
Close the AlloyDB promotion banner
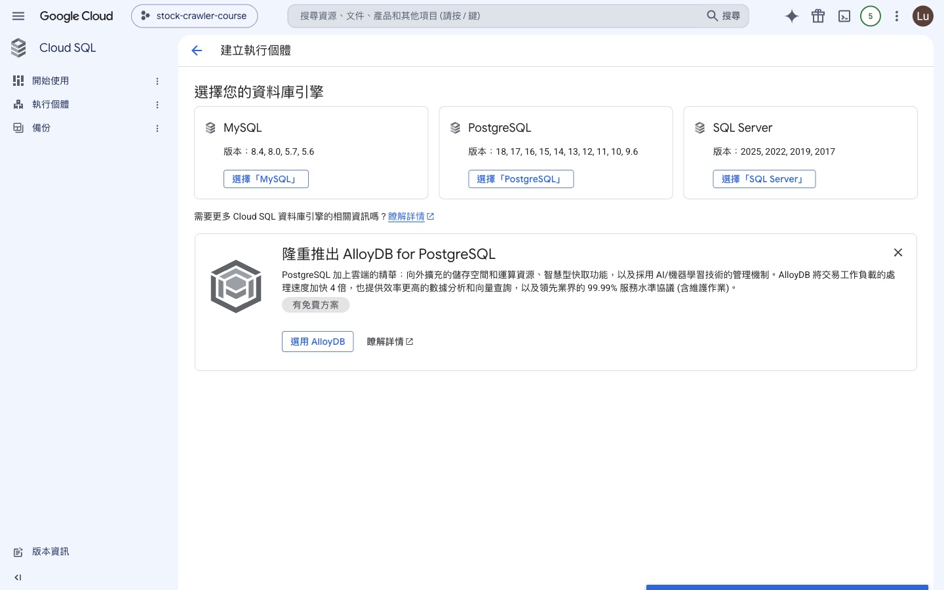click(898, 252)
